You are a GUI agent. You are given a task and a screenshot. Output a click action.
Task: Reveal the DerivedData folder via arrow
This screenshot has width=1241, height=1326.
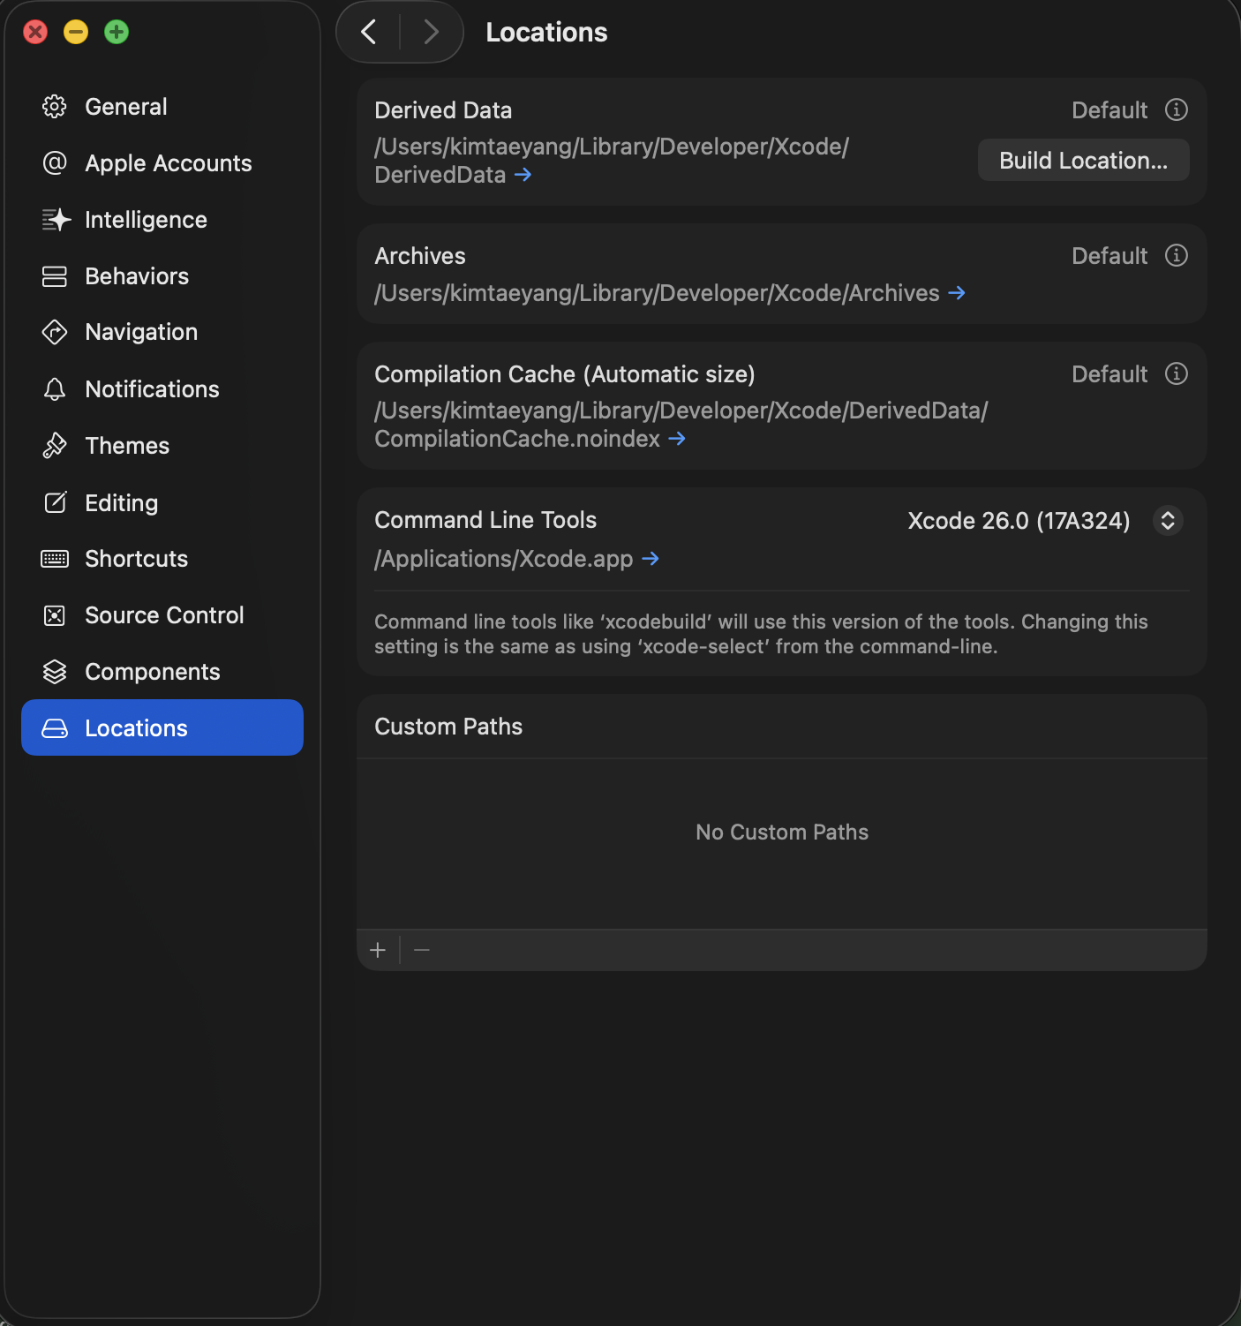pyautogui.click(x=523, y=175)
